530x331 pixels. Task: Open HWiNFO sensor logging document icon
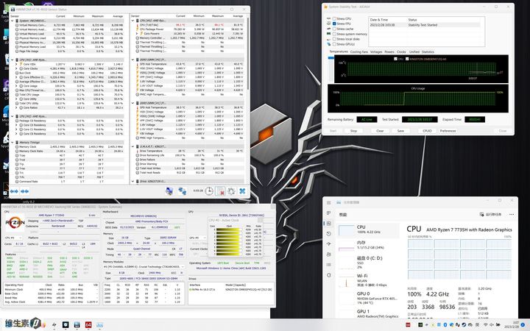pyautogui.click(x=220, y=191)
